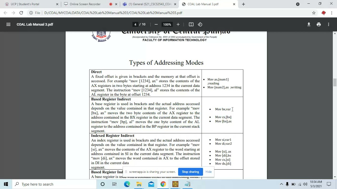Click the page number field showing 4

point(135,24)
